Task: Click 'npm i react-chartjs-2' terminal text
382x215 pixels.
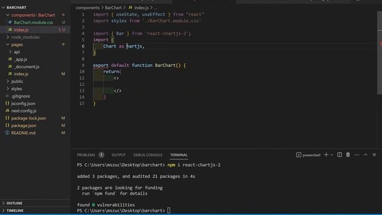Action: click(194, 165)
